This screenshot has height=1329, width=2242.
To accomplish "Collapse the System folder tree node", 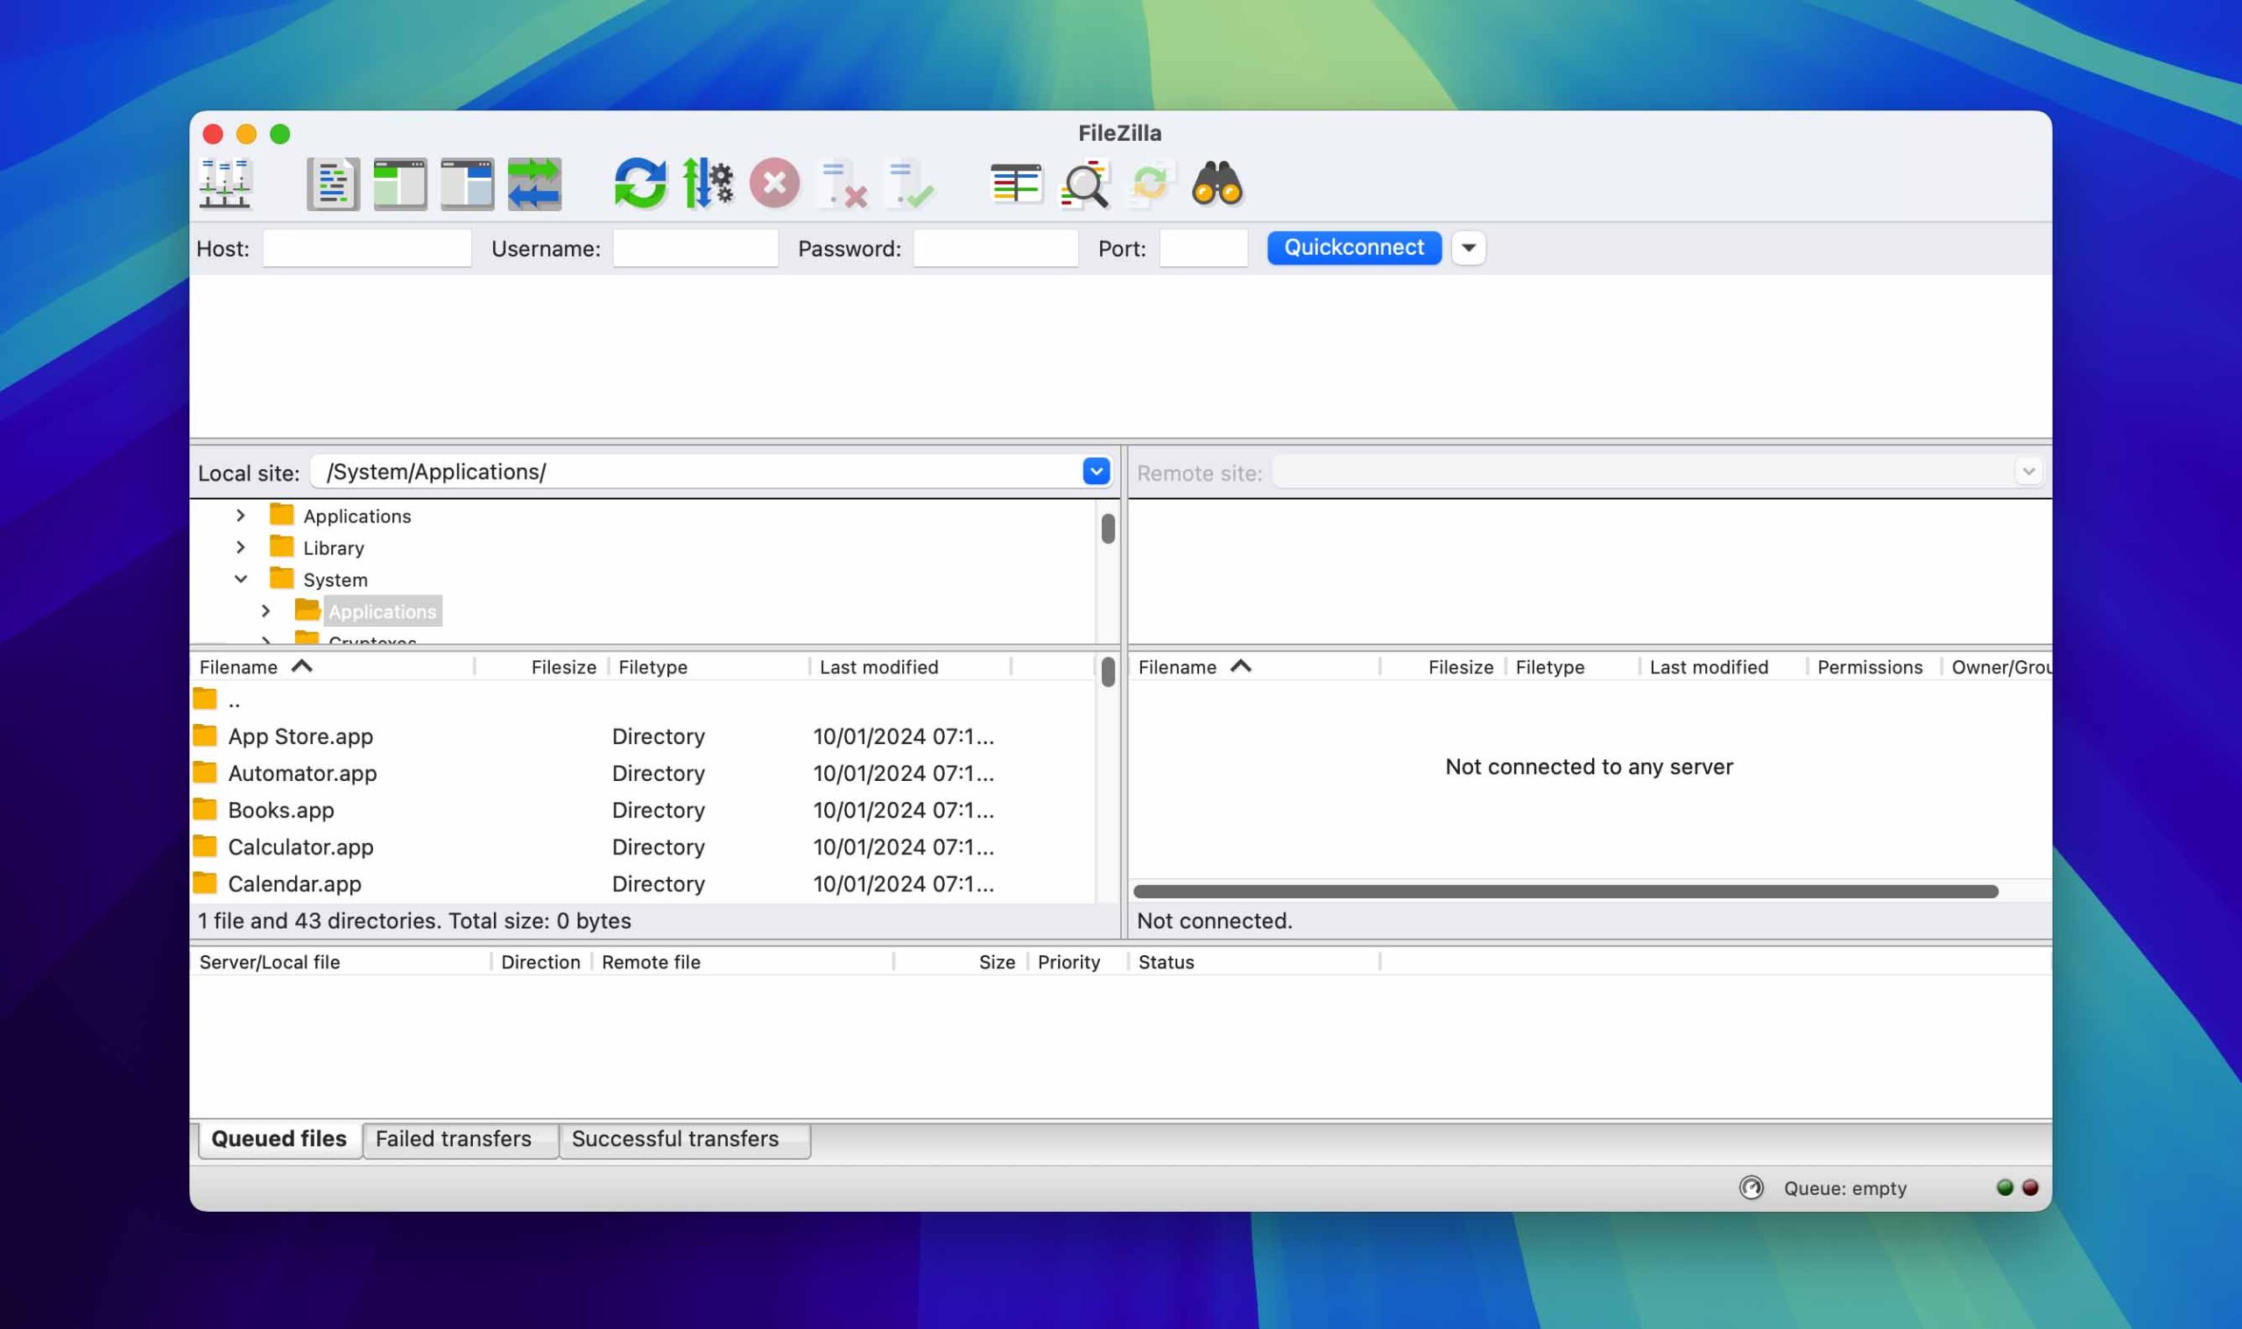I will coord(241,580).
